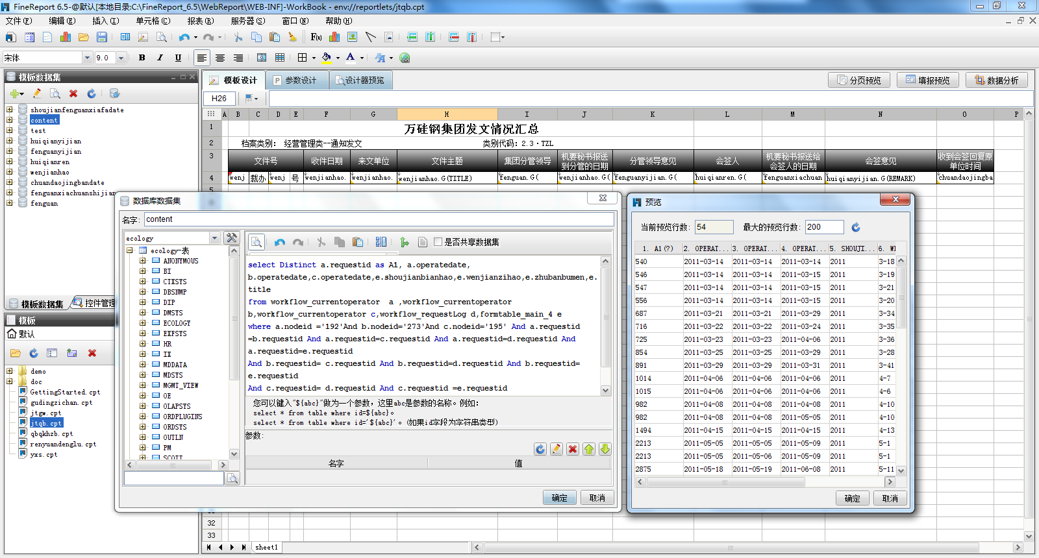
Task: Refresh preview rows icon in 预览 dialog
Action: pyautogui.click(x=856, y=227)
